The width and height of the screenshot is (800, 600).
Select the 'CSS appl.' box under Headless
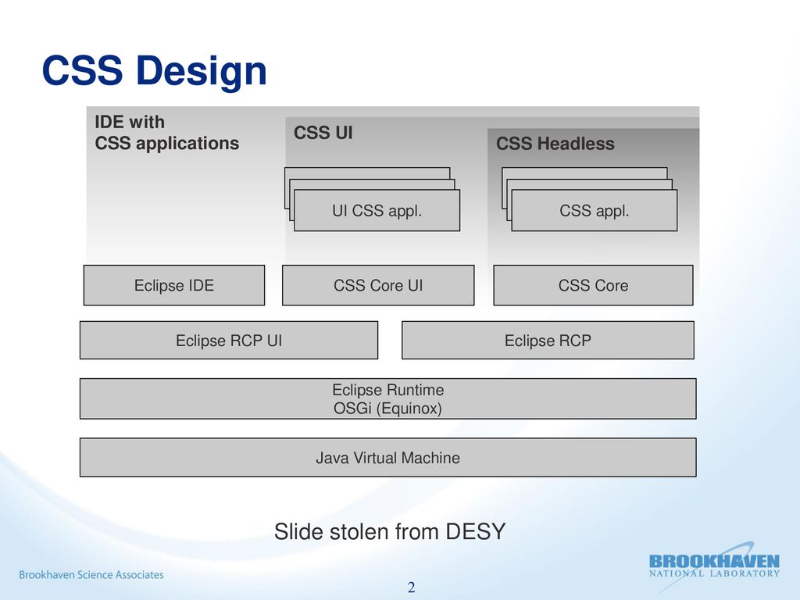[595, 210]
